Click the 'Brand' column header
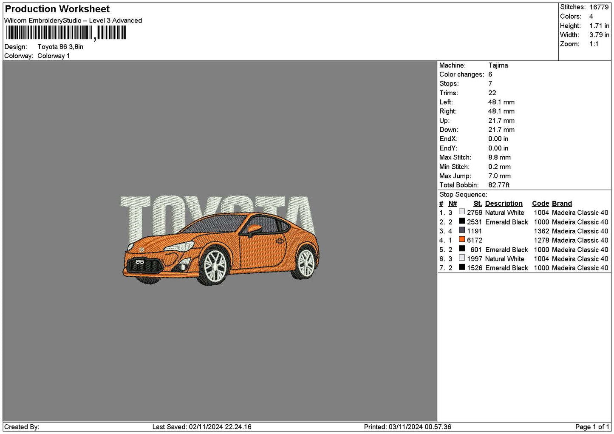Image resolution: width=614 pixels, height=434 pixels. pos(562,204)
